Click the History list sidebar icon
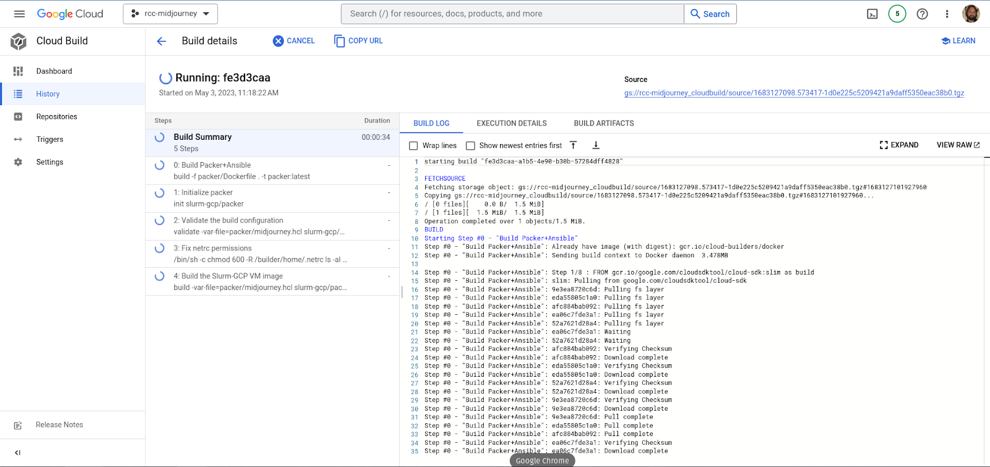Screen dimensions: 990x467 pyautogui.click(x=18, y=94)
